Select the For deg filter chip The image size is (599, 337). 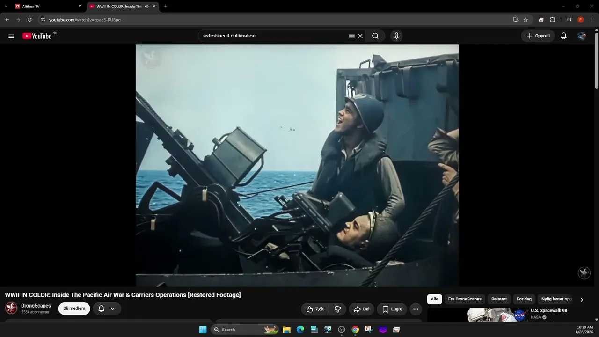pos(524,299)
